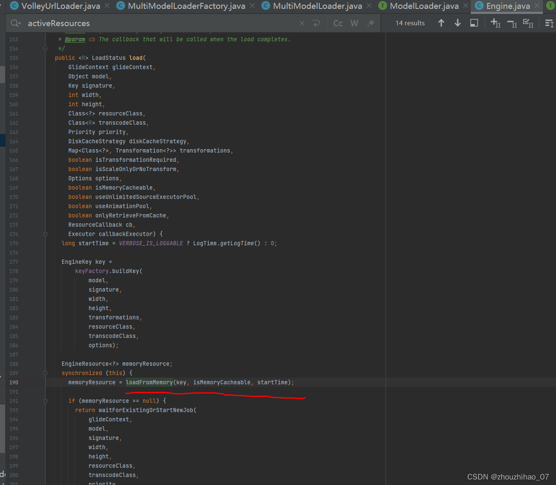Collapse the if block fold at line 192
The height and width of the screenshot is (485, 556).
pos(45,401)
